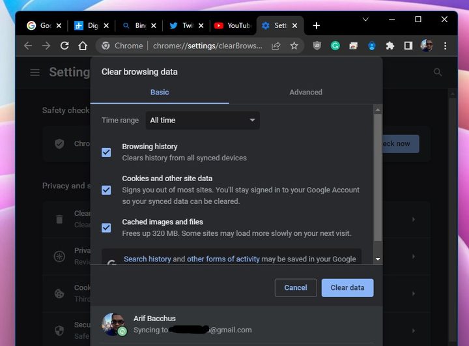
Task: Open the tab search chevron in title bar
Action: coord(365,20)
